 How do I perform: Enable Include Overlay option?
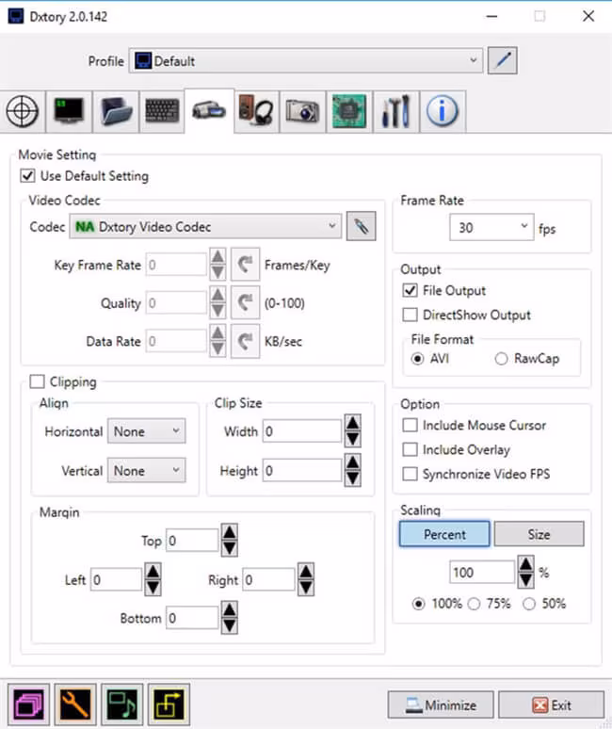[410, 449]
